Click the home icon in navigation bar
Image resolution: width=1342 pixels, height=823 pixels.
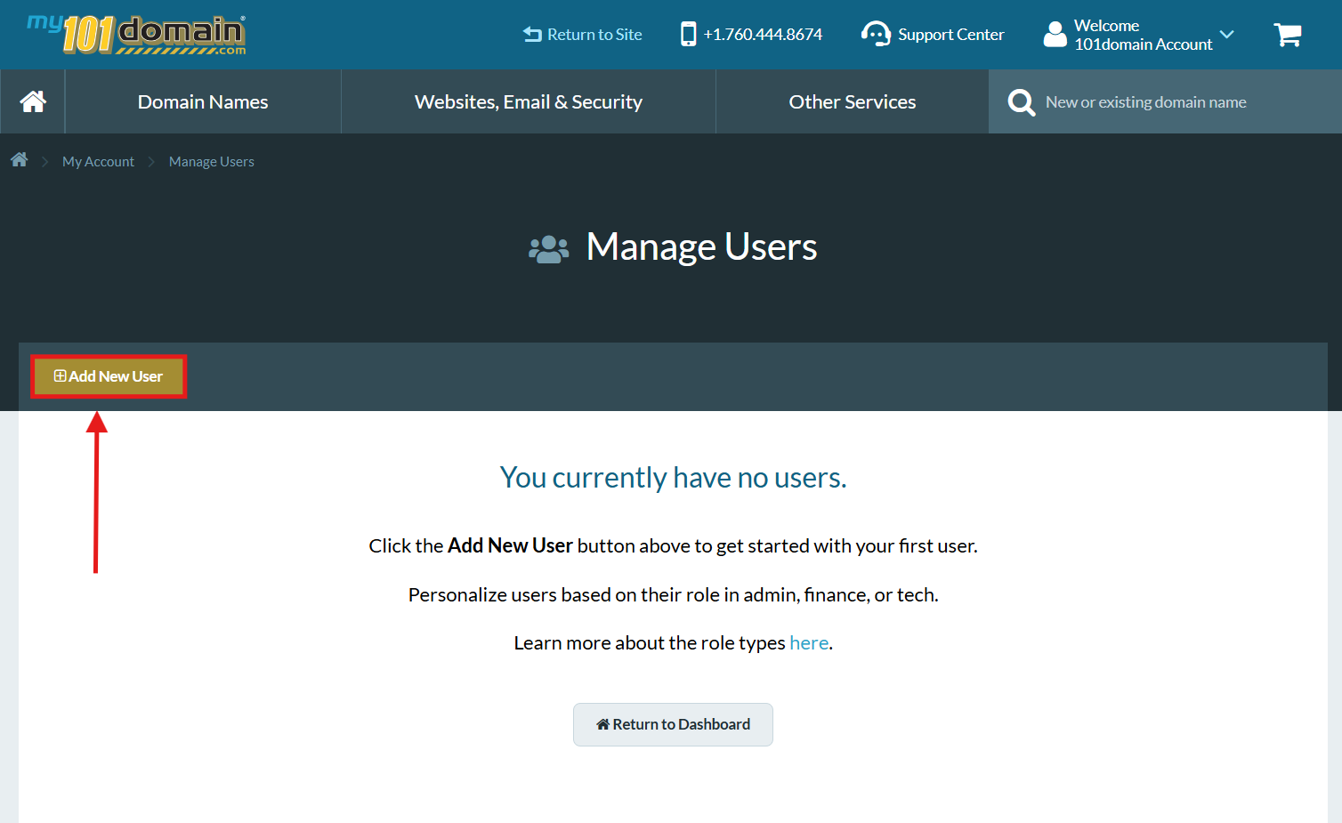(33, 102)
